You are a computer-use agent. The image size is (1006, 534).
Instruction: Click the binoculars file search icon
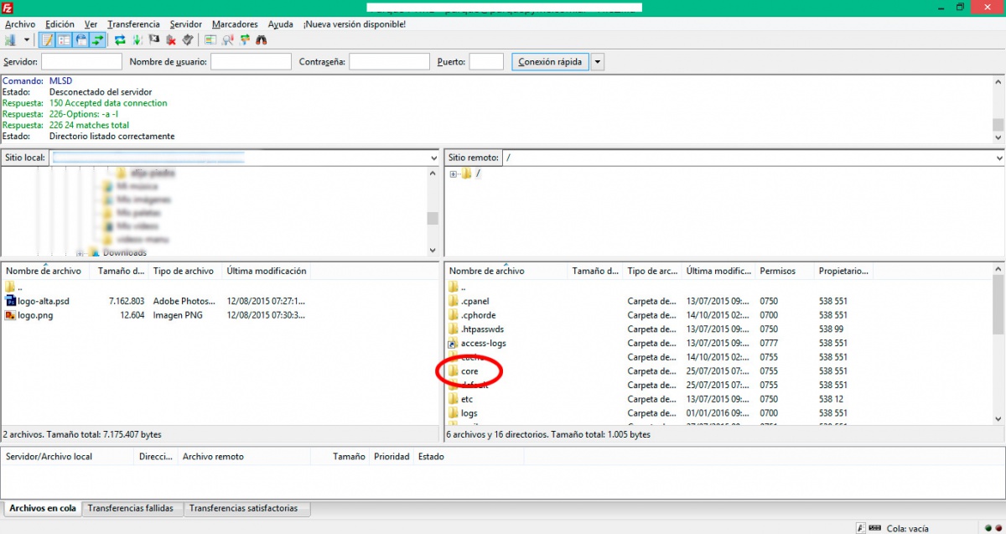[261, 39]
